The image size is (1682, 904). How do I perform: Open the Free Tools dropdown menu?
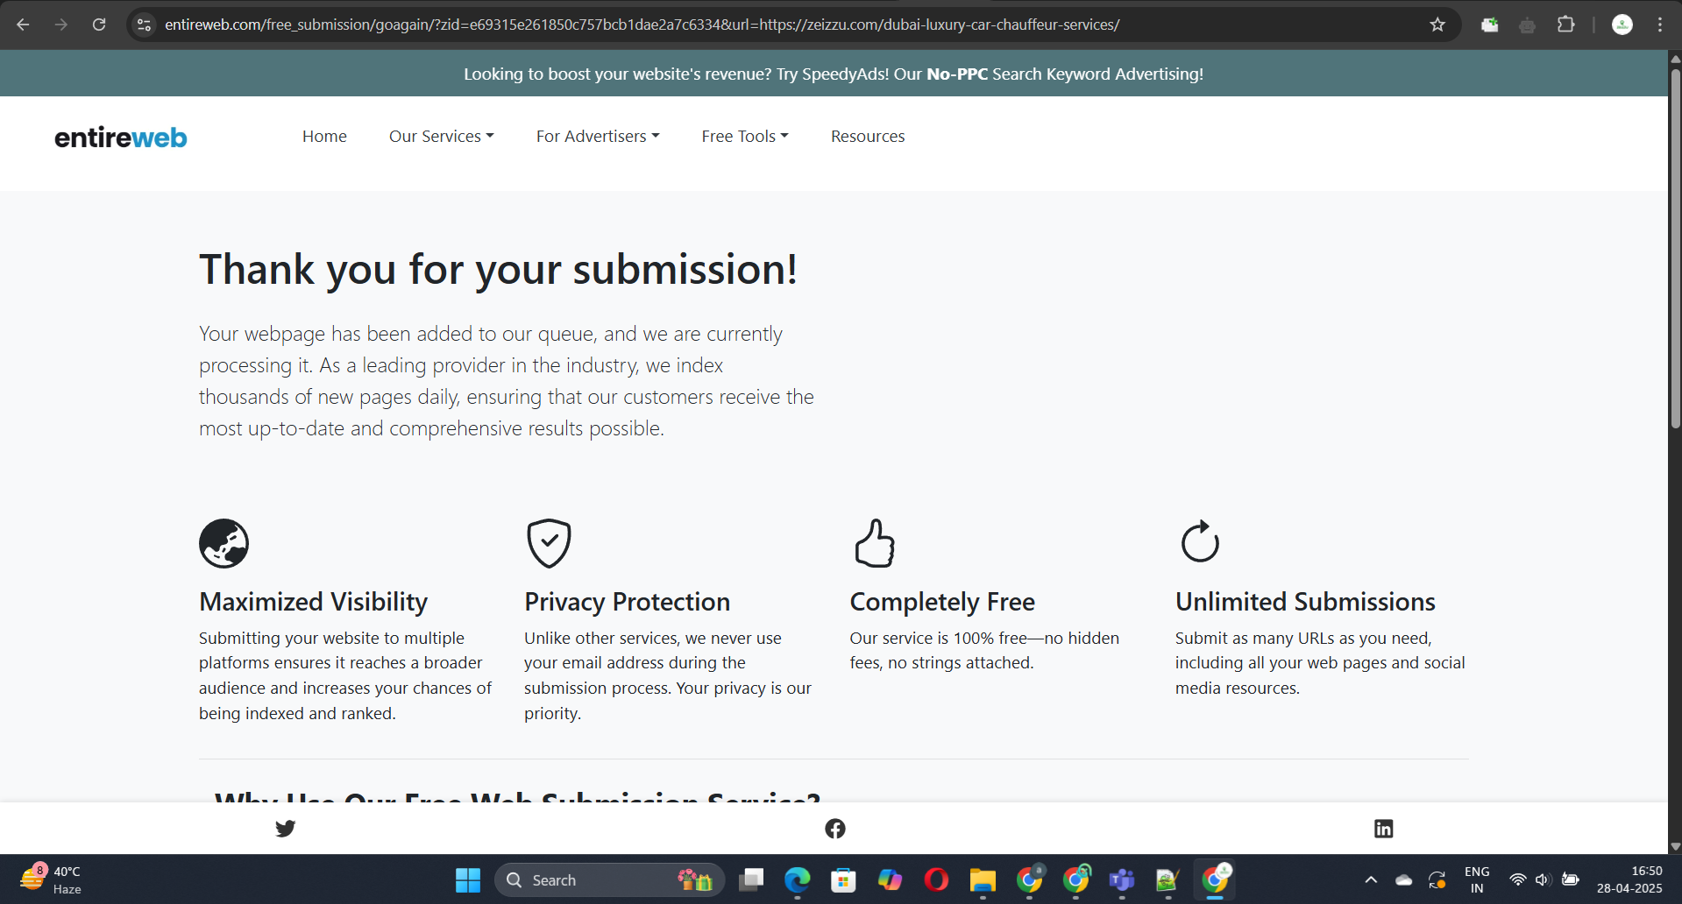point(744,137)
